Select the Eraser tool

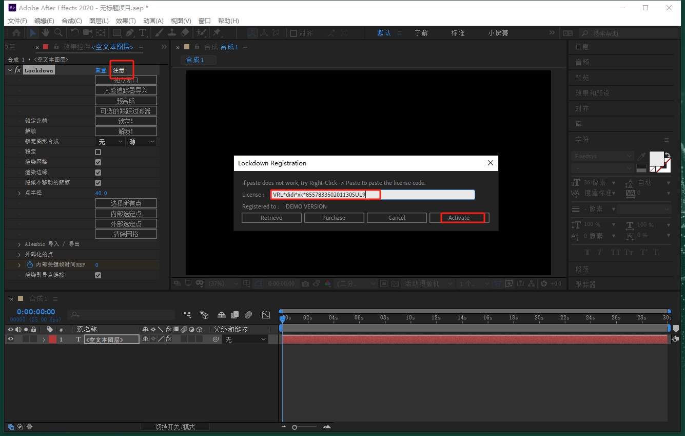(x=185, y=32)
